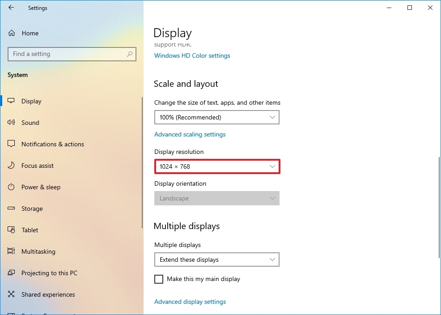Click the Home icon in sidebar
Viewport: 441px width, 315px height.
point(12,33)
